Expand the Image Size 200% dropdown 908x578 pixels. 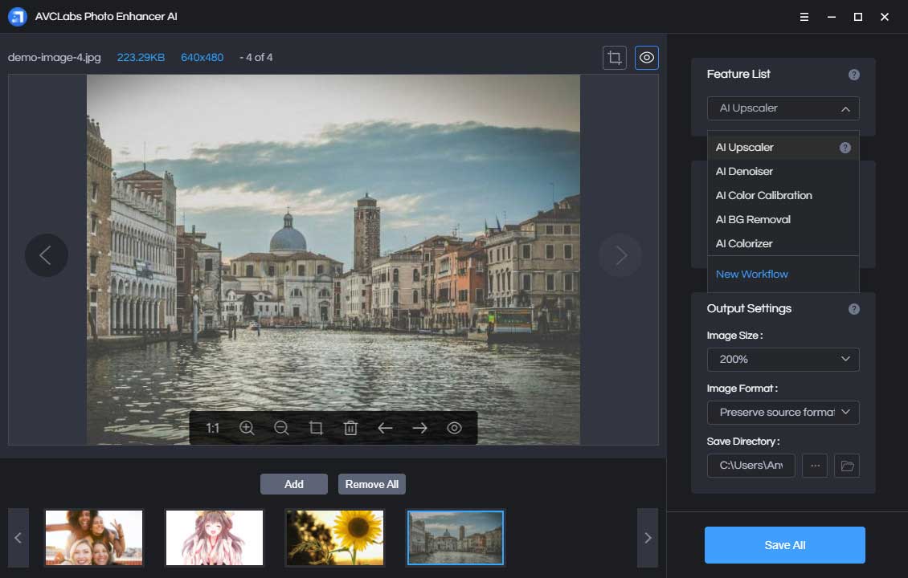(x=783, y=360)
